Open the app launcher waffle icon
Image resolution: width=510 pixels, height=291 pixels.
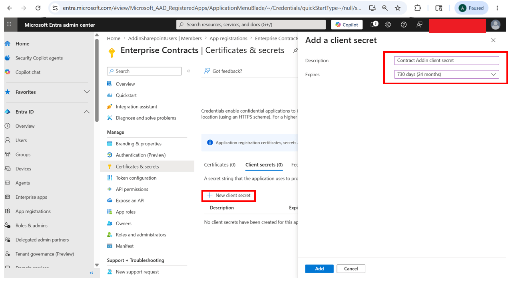(x=9, y=24)
